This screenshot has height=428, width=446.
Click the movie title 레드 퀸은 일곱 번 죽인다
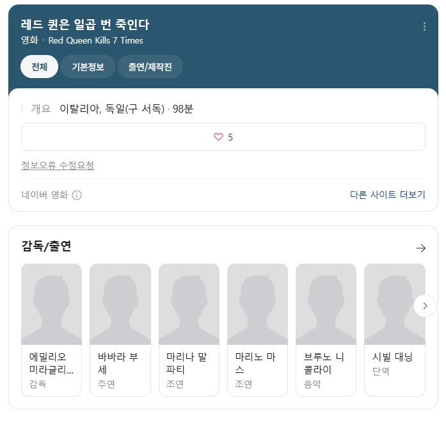(85, 25)
